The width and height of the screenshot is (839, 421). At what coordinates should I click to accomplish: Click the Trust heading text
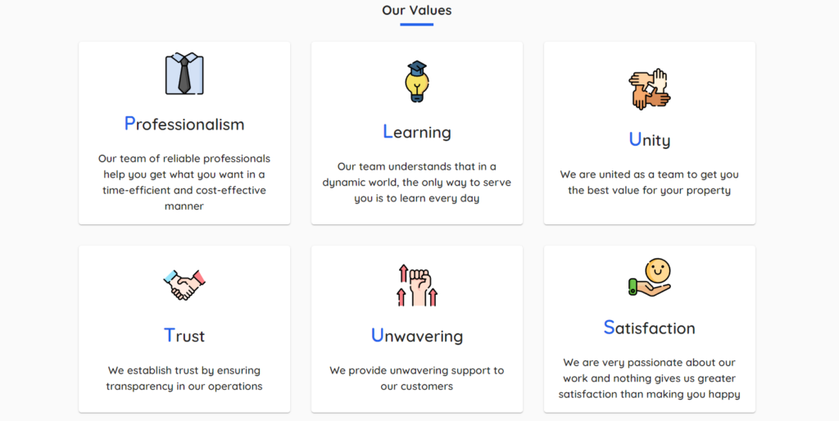click(184, 336)
